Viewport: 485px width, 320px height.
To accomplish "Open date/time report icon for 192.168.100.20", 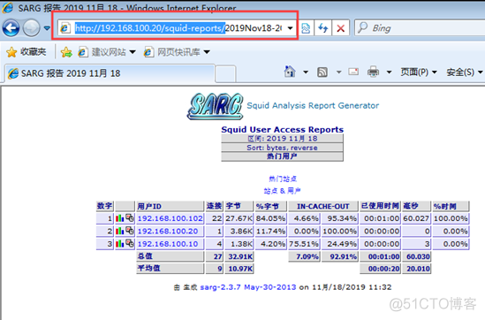I will 130,231.
